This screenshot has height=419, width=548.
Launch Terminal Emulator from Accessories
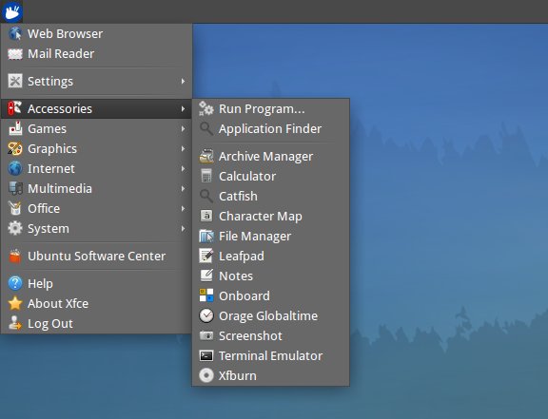(270, 355)
